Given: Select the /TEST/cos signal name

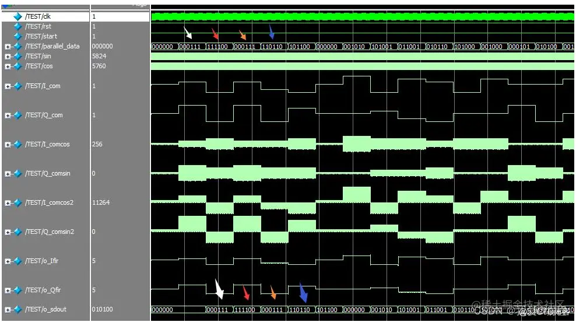Looking at the screenshot, I should point(39,66).
